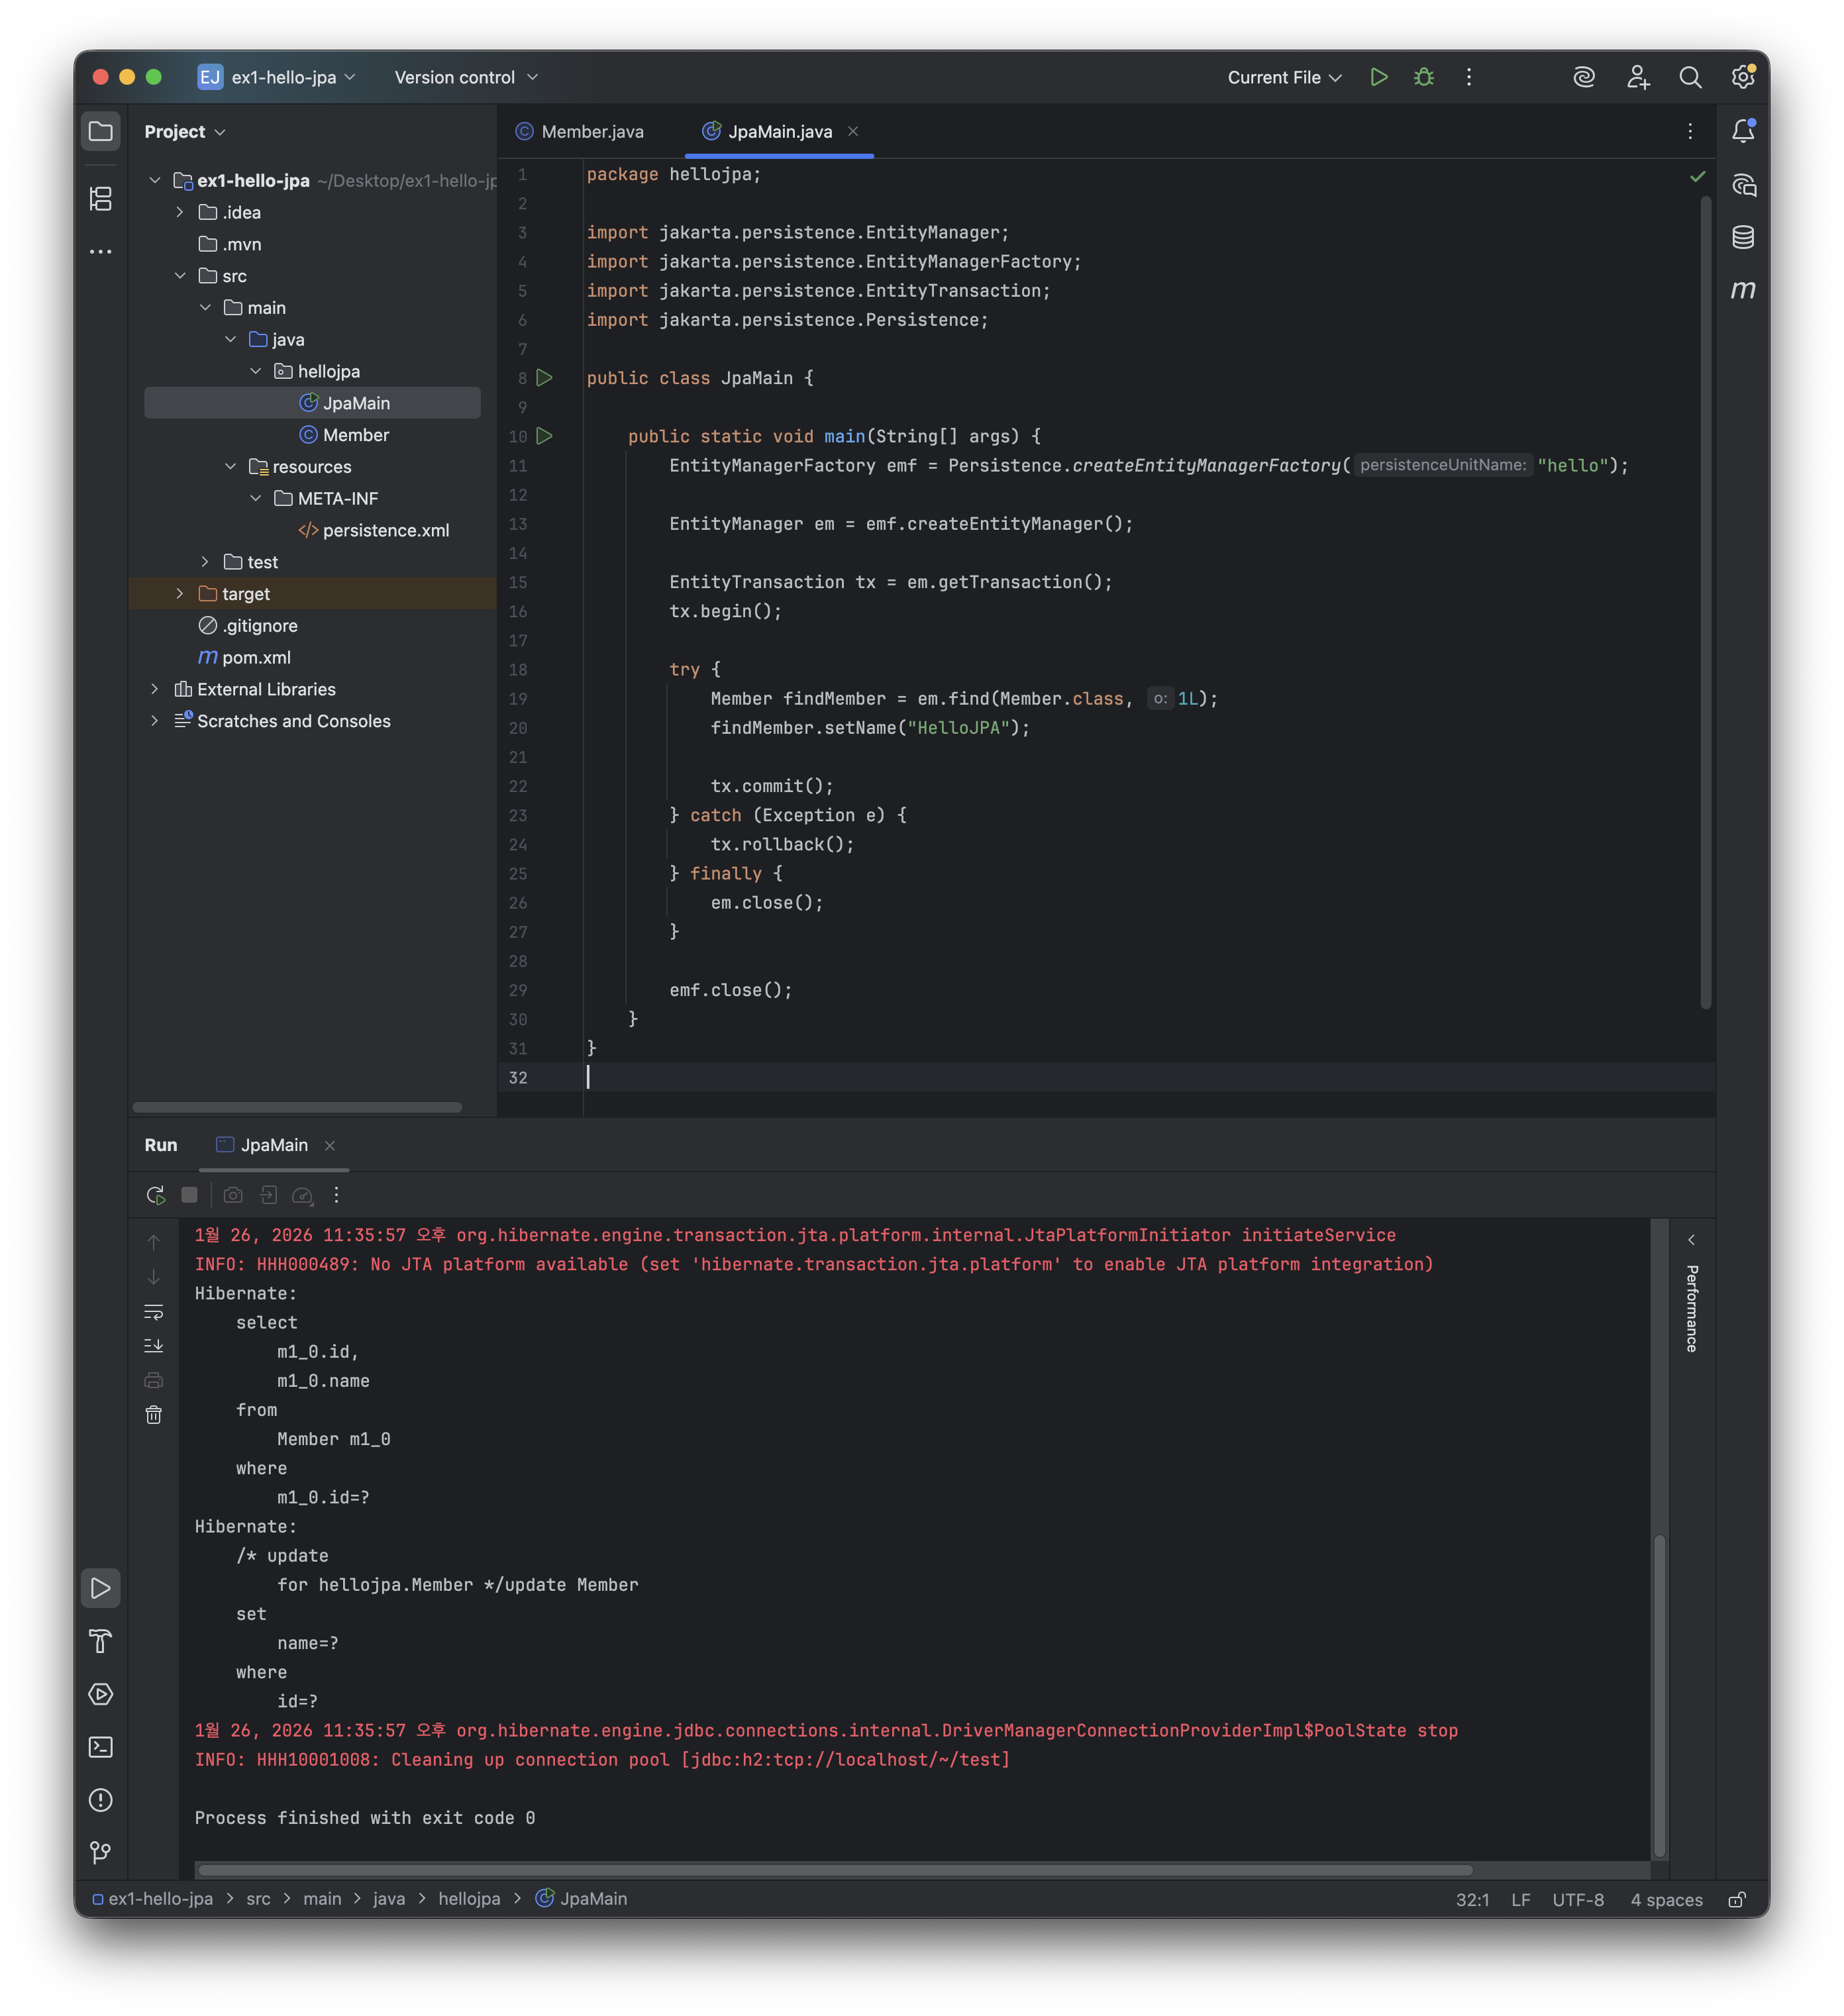Expand External Libraries node
This screenshot has width=1844, height=2016.
(x=155, y=689)
